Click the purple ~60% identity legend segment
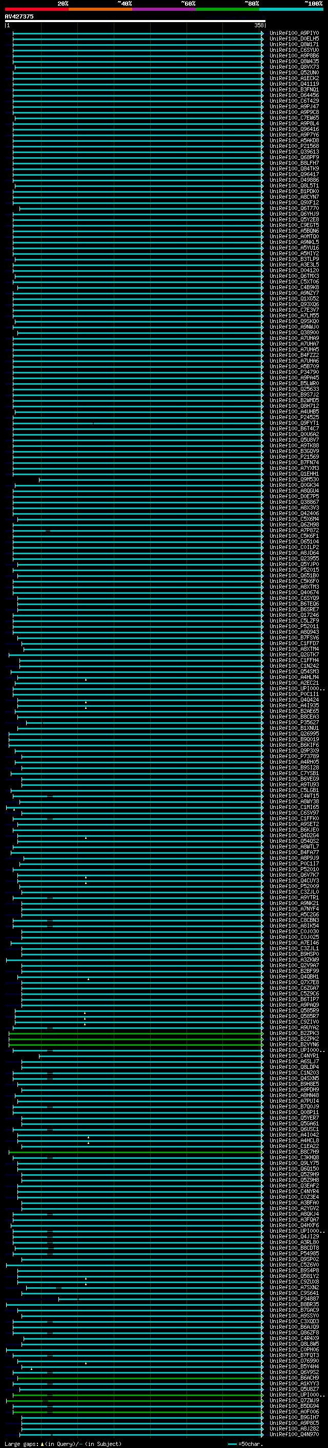 coord(163,9)
